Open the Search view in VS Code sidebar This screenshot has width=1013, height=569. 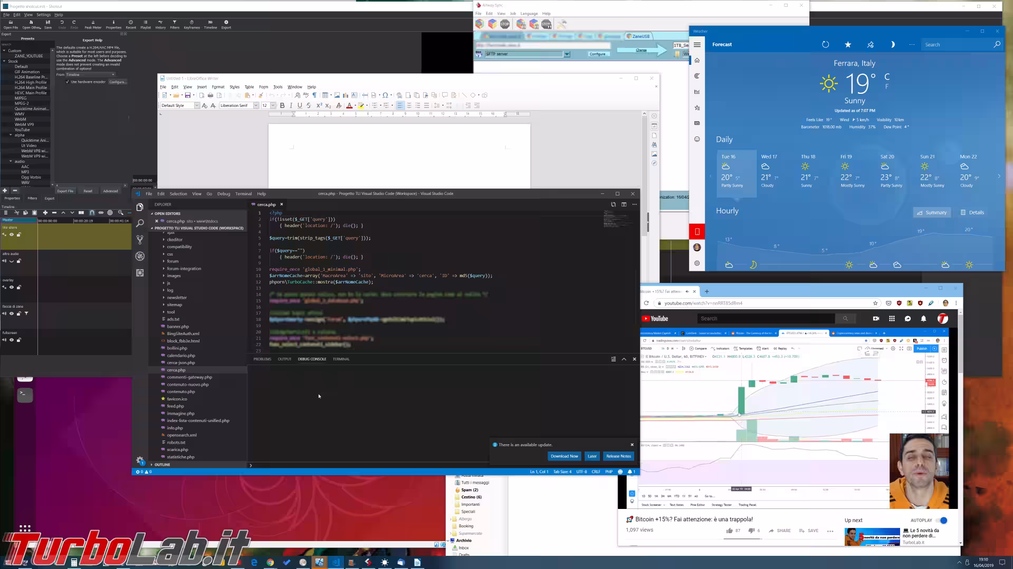pos(140,223)
